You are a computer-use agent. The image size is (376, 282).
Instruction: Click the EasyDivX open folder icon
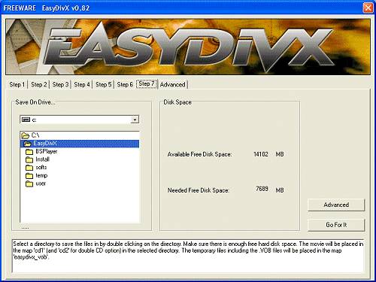pos(27,144)
